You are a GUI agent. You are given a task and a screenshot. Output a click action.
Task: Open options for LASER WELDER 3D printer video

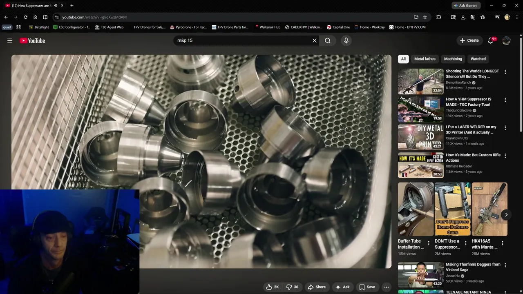click(x=505, y=127)
